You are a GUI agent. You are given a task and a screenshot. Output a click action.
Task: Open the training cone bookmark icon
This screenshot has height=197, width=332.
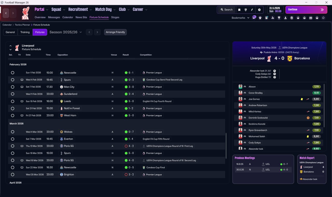pyautogui.click(x=285, y=18)
